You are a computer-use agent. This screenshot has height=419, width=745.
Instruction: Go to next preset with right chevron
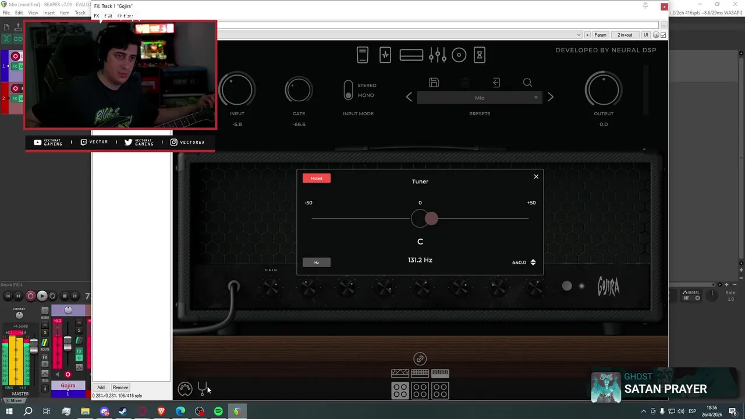551,97
